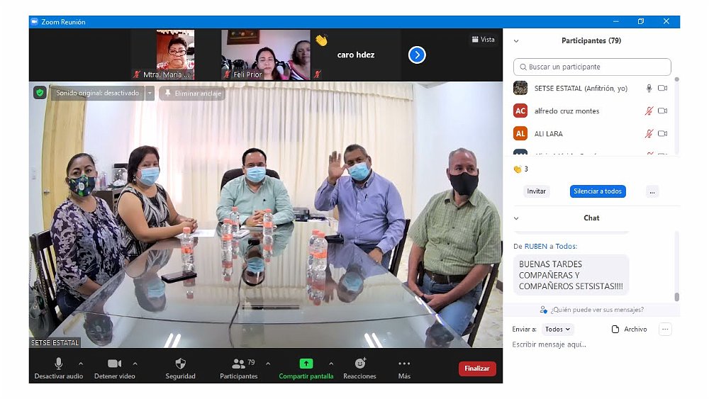The height and width of the screenshot is (399, 709).
Task: Toggle microphone for alfredo cruz montes
Action: pos(648,111)
